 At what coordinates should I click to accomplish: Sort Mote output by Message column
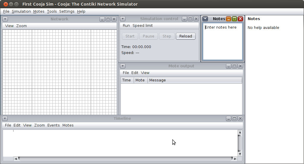tap(195, 80)
